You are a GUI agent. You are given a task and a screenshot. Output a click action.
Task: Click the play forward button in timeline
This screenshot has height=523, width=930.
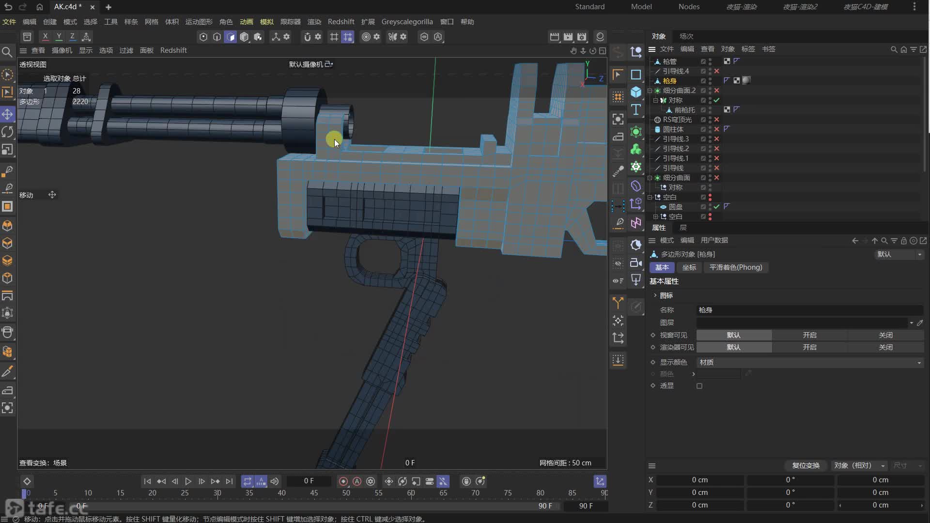188,481
